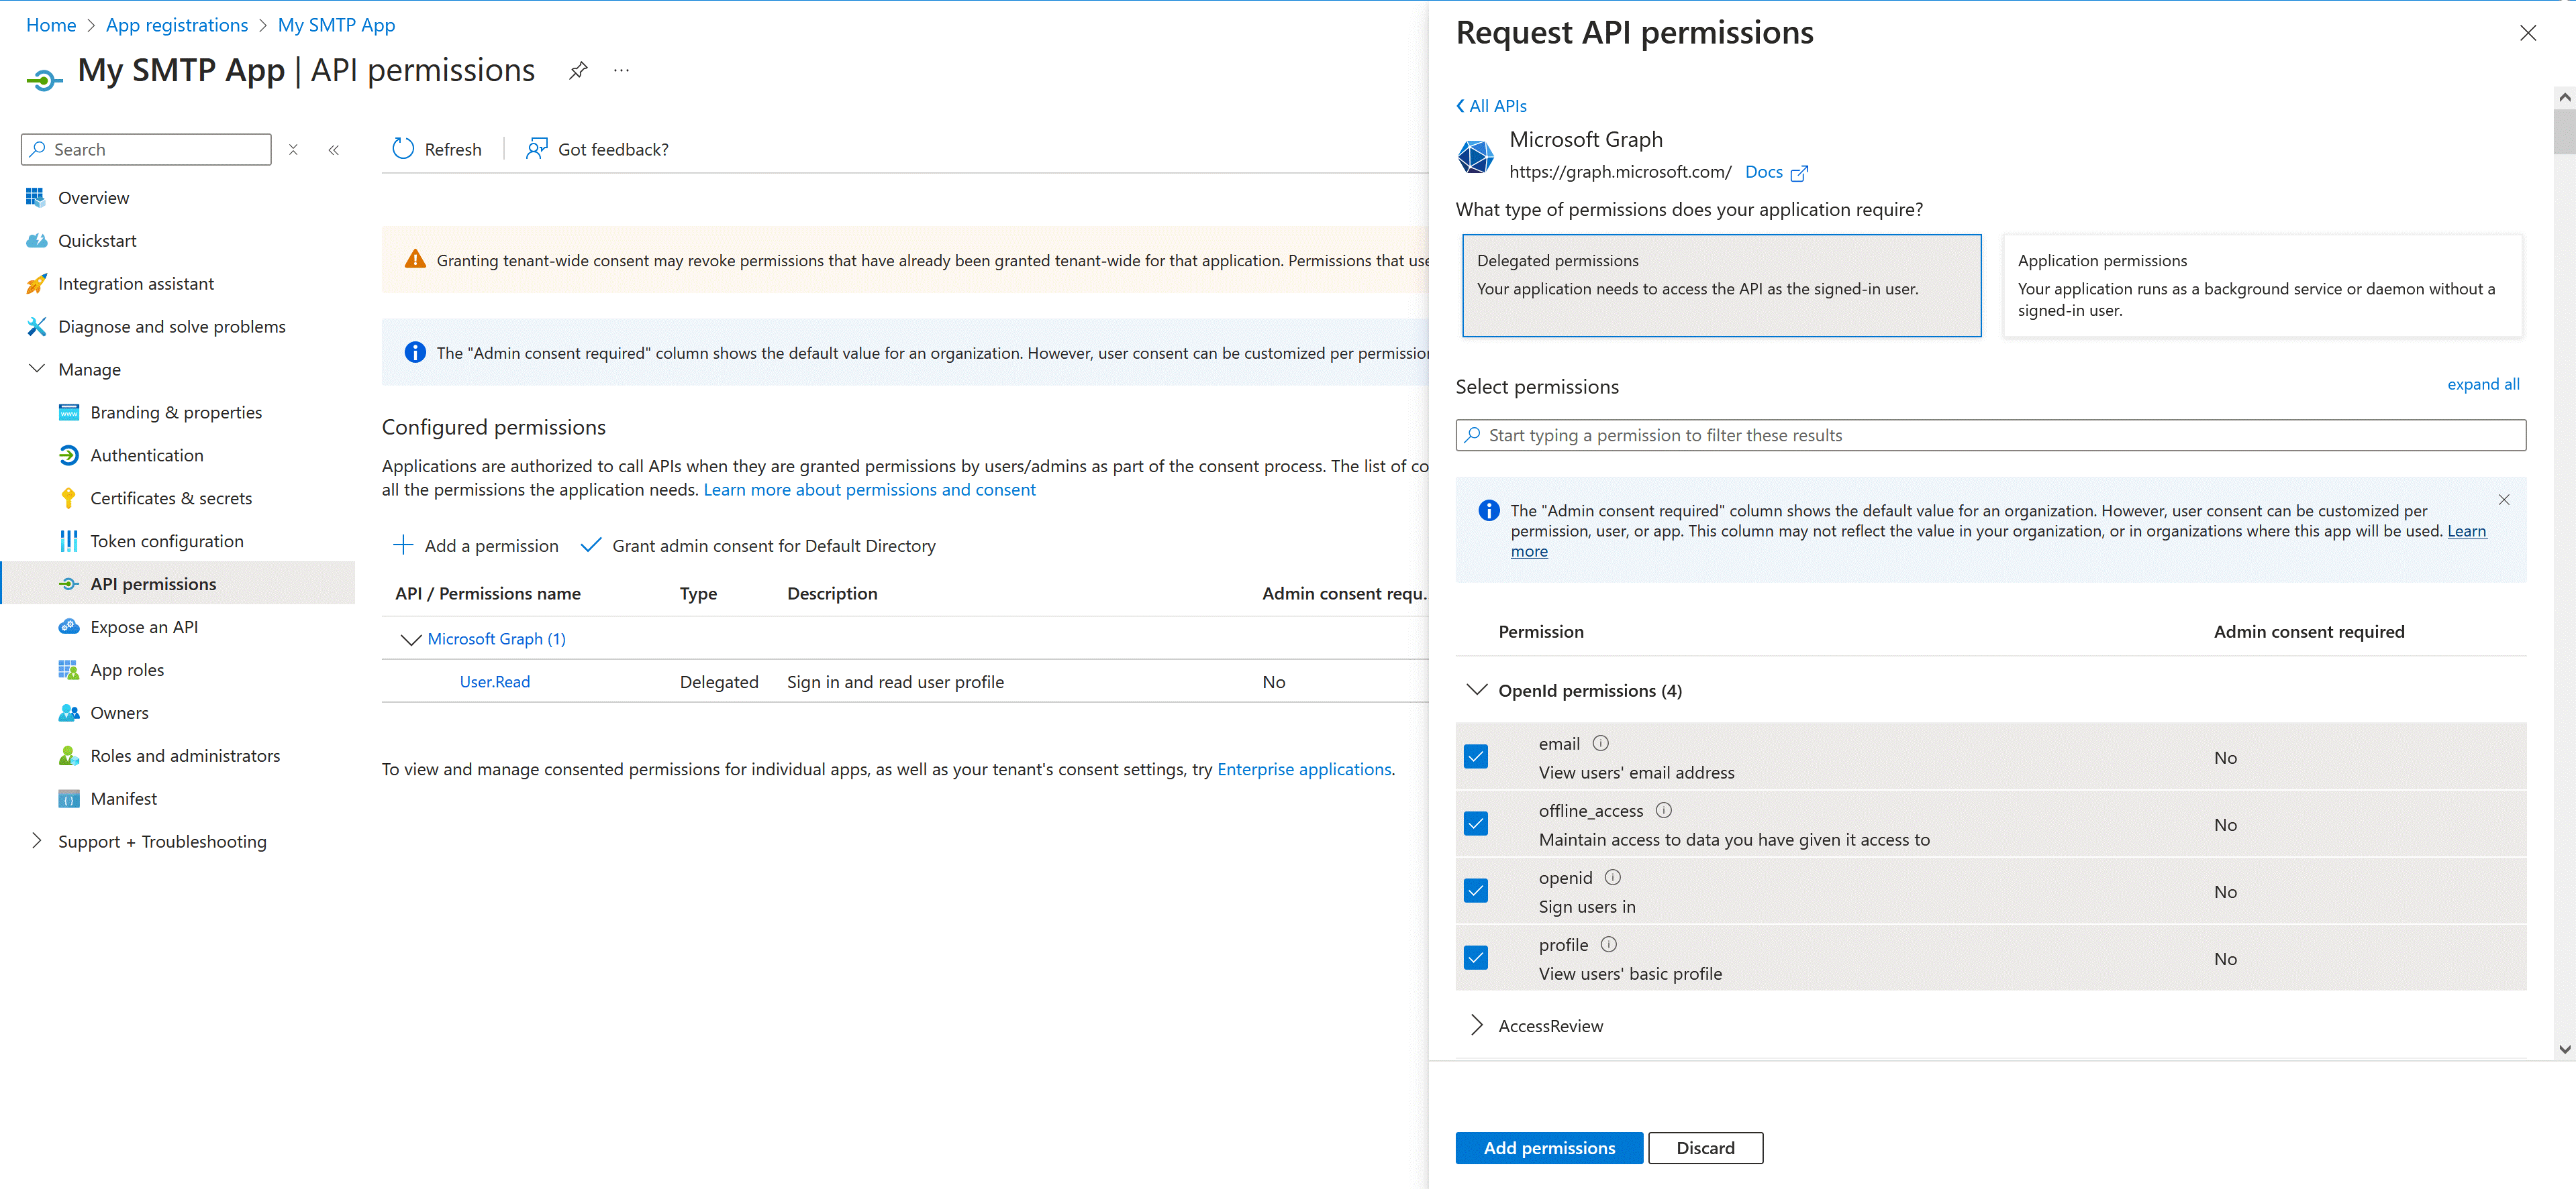
Task: Open Learn more about permissions and consent
Action: (x=869, y=490)
